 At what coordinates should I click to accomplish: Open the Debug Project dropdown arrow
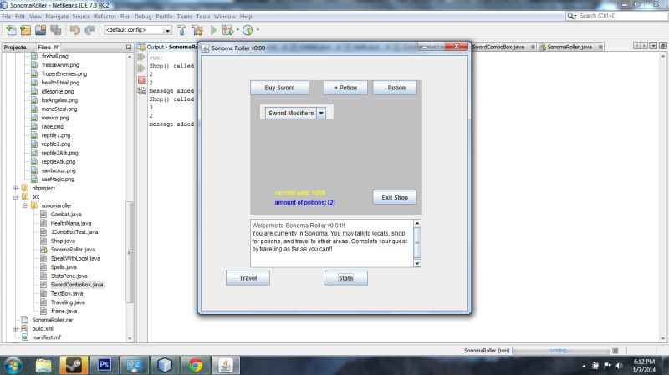point(237,30)
